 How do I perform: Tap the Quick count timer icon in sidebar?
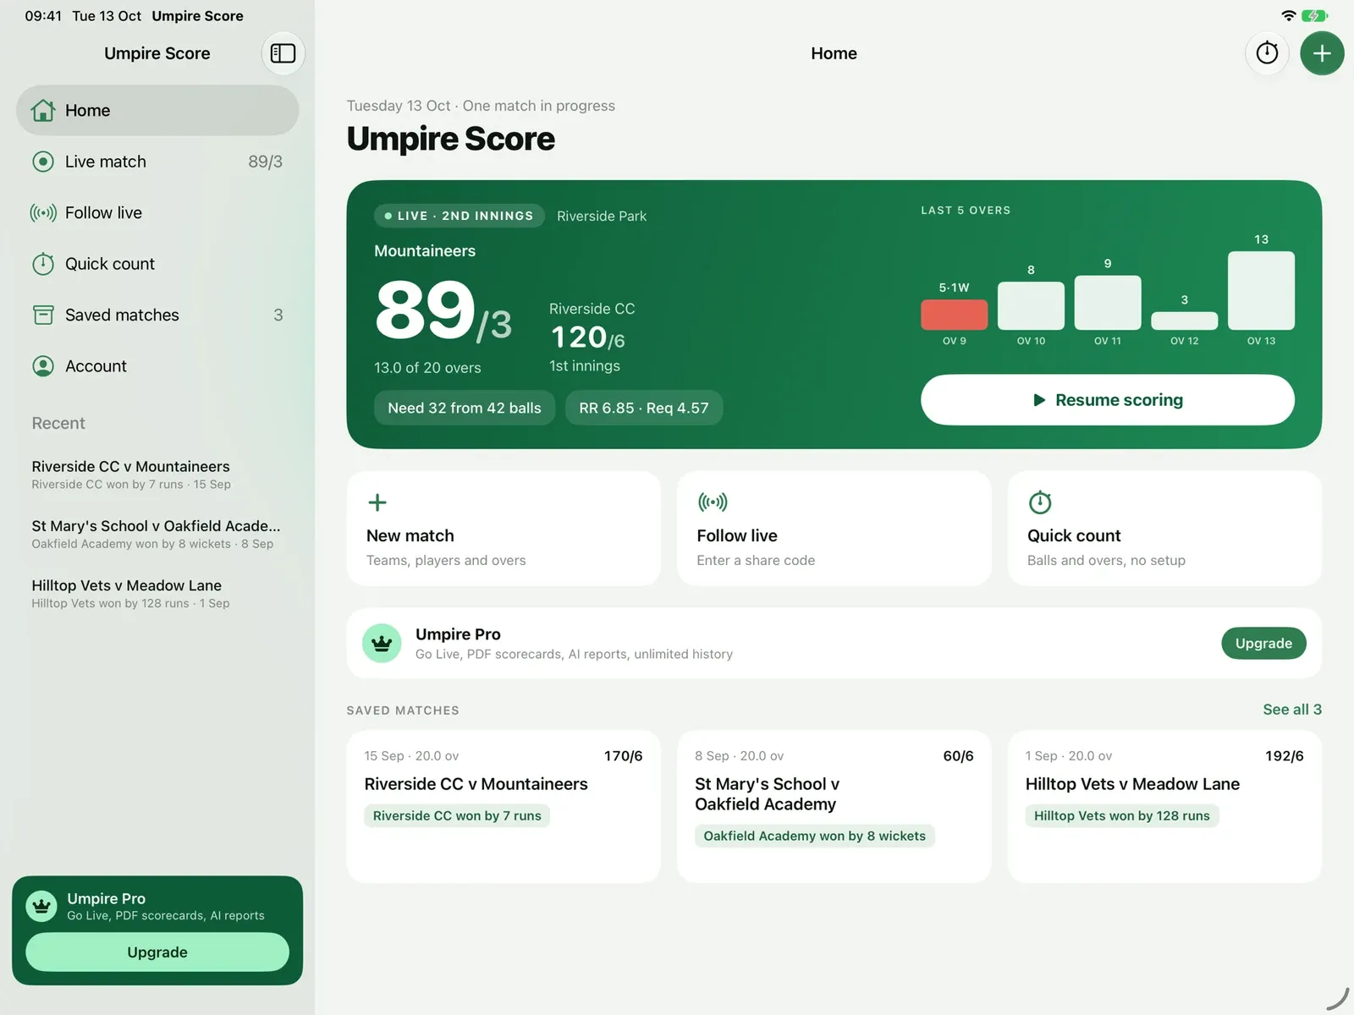point(43,264)
